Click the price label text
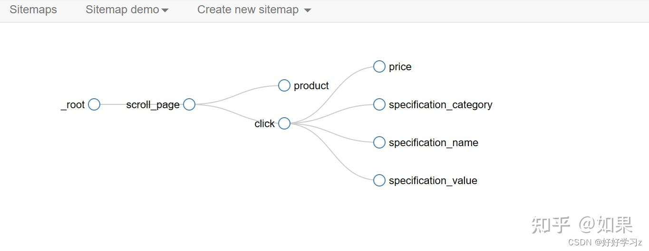 (400, 67)
